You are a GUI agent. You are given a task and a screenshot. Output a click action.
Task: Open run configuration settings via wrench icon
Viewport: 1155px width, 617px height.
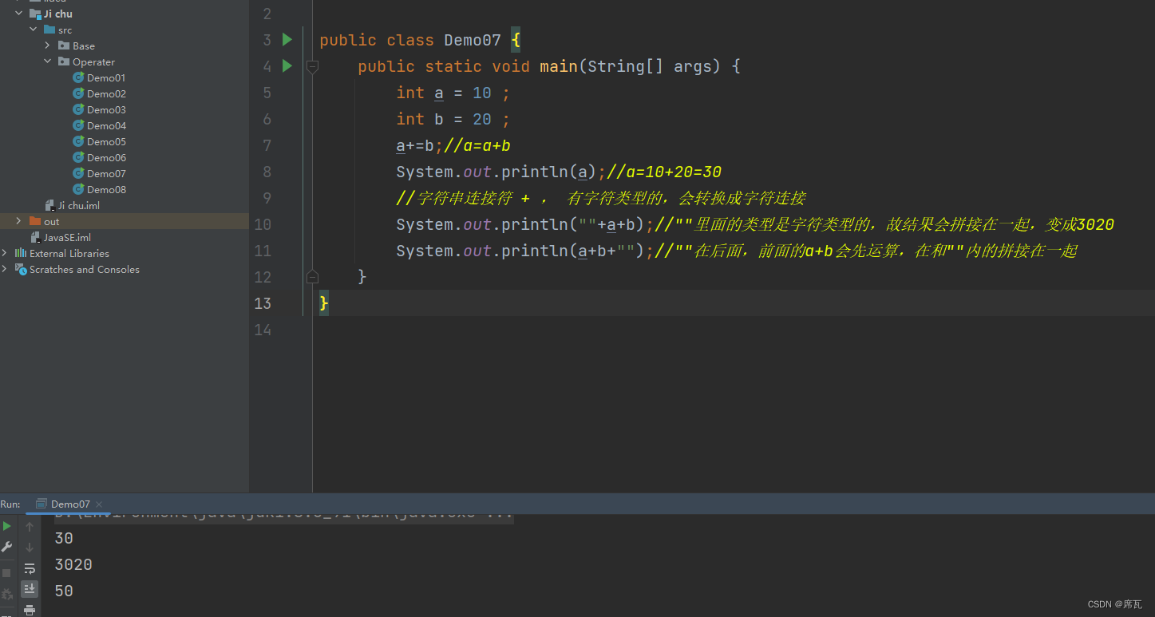[x=7, y=548]
